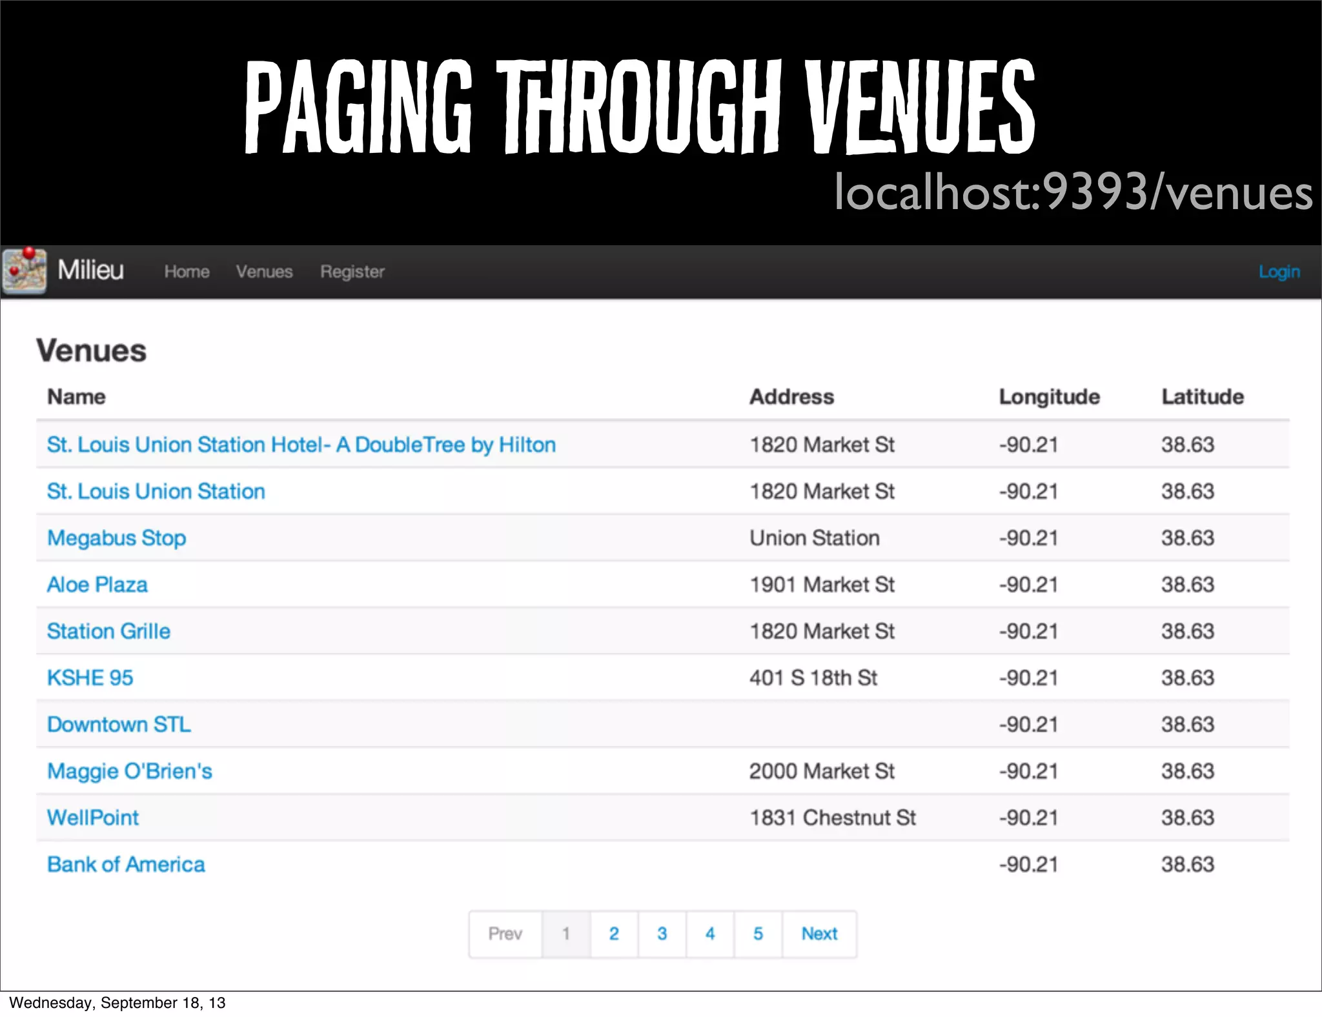The height and width of the screenshot is (1017, 1322).
Task: Click the 2000 Market St address
Action: pos(822,771)
